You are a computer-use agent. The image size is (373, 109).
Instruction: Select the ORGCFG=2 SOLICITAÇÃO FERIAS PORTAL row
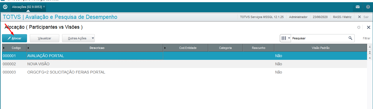click(x=184, y=72)
